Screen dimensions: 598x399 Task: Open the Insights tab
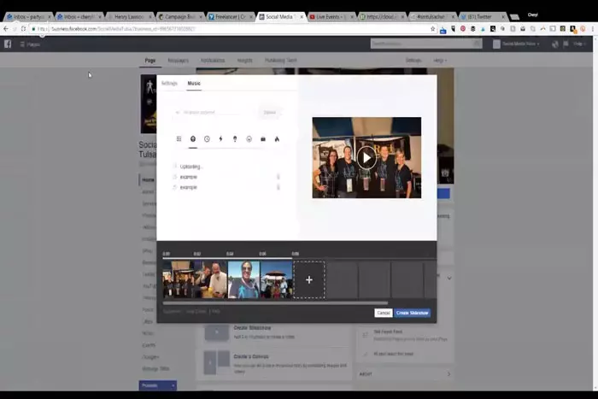tap(244, 61)
